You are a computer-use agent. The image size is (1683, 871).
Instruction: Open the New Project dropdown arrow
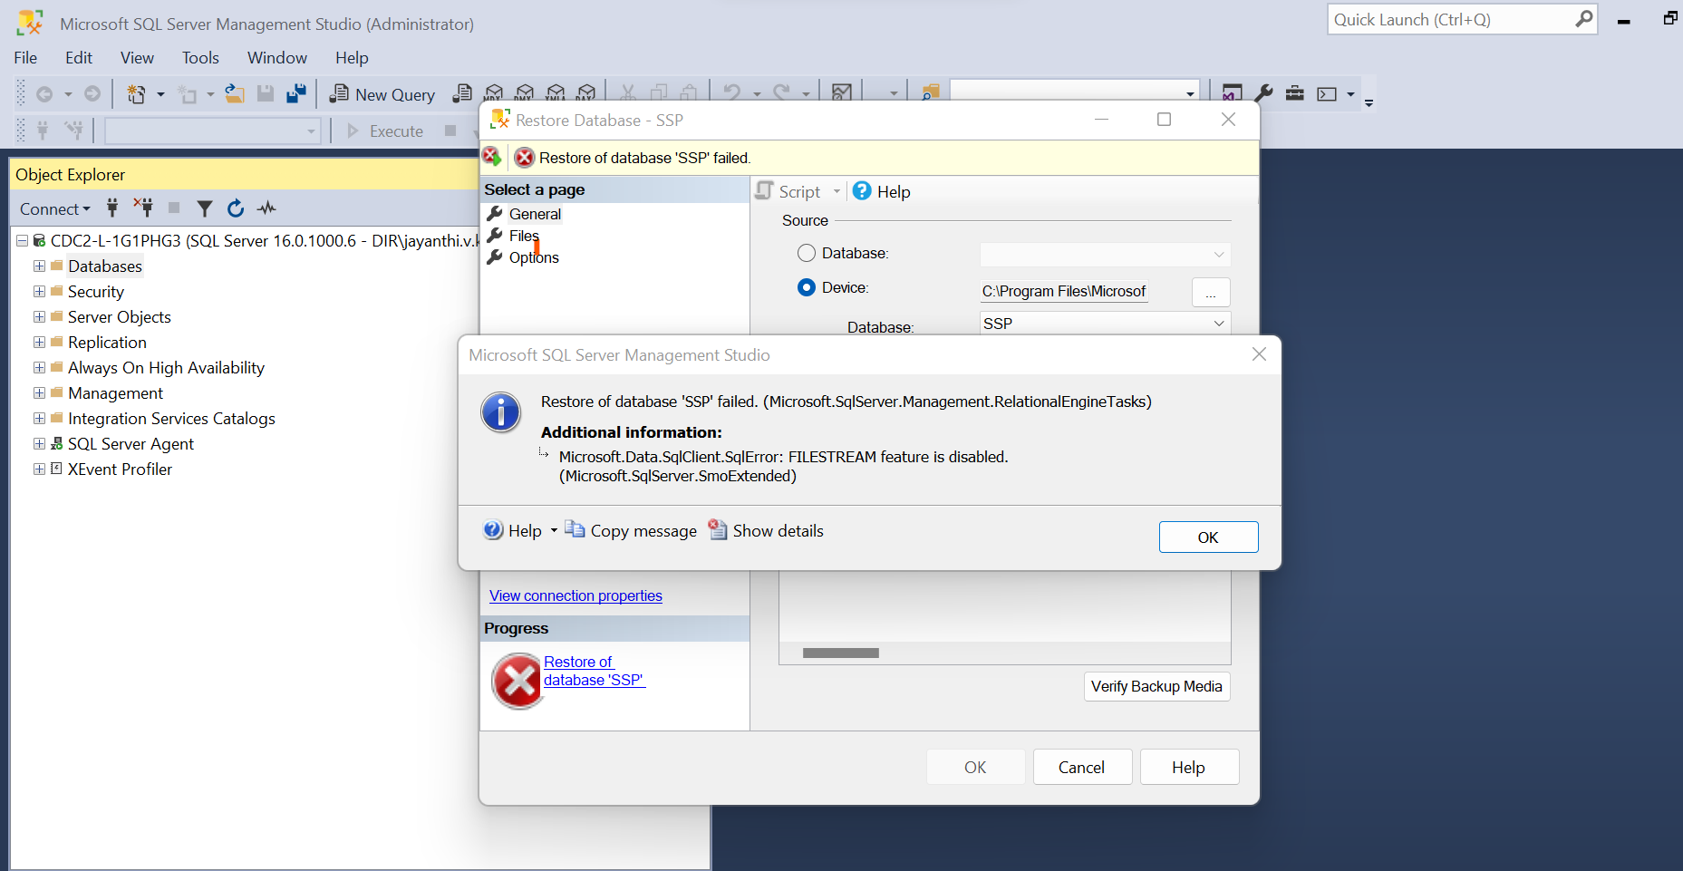pyautogui.click(x=160, y=94)
